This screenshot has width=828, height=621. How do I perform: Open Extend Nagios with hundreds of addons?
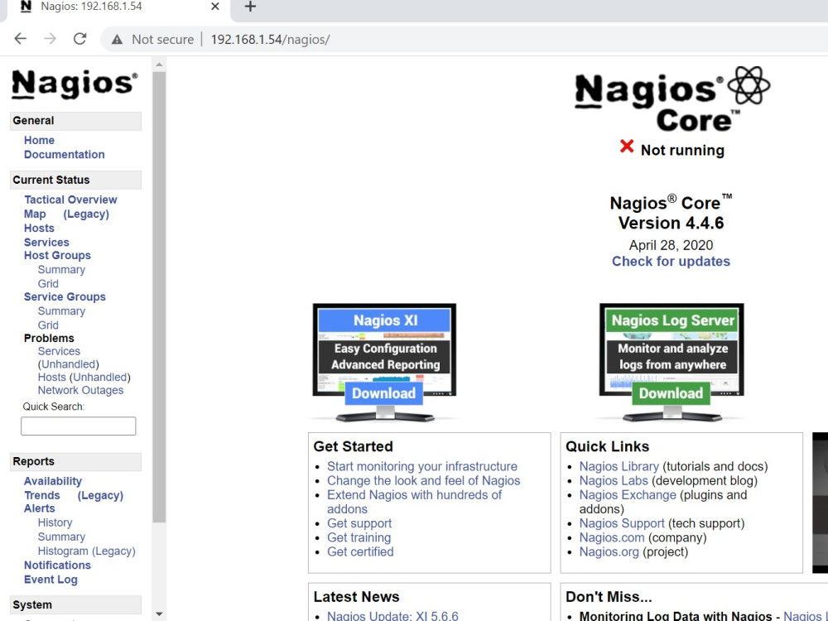point(415,502)
